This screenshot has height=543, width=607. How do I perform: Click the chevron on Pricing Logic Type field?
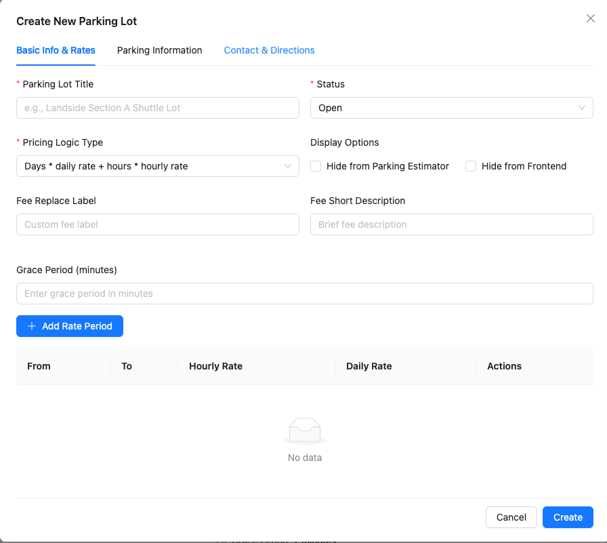coord(288,166)
